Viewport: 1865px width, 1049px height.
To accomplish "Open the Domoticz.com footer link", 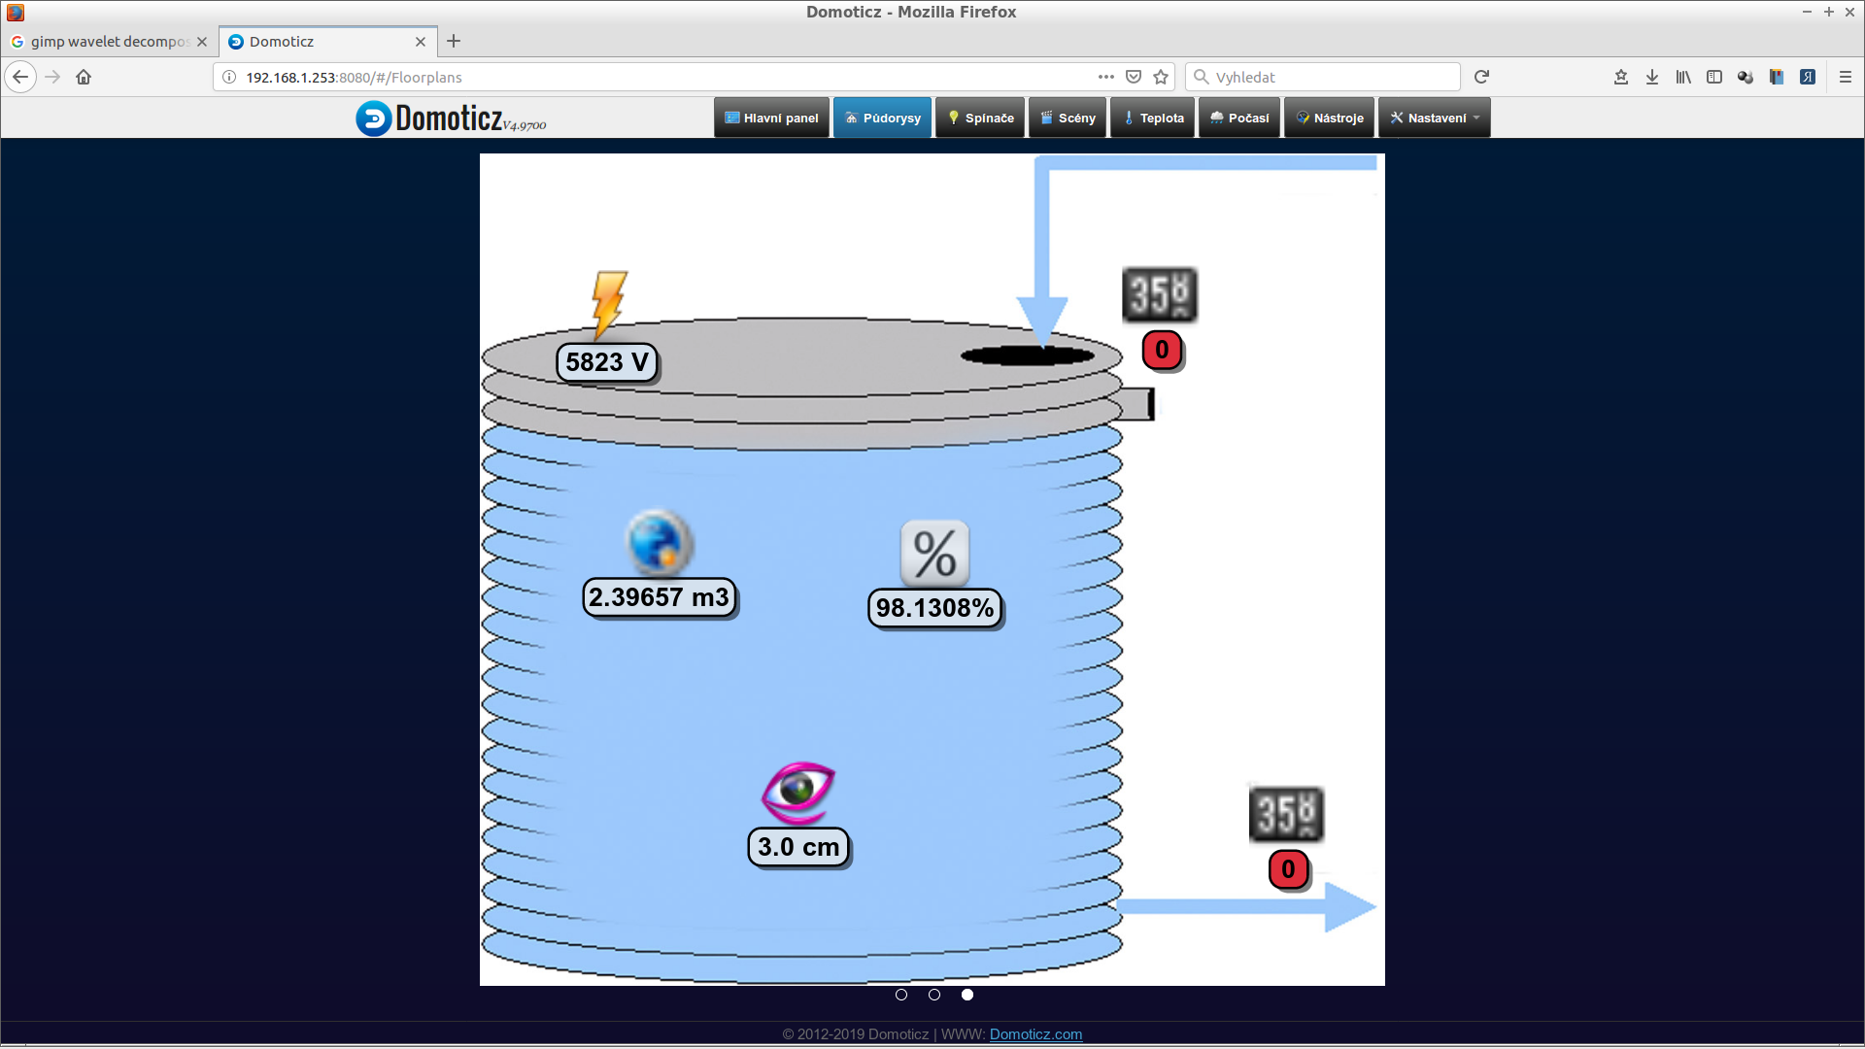I will [1035, 1034].
